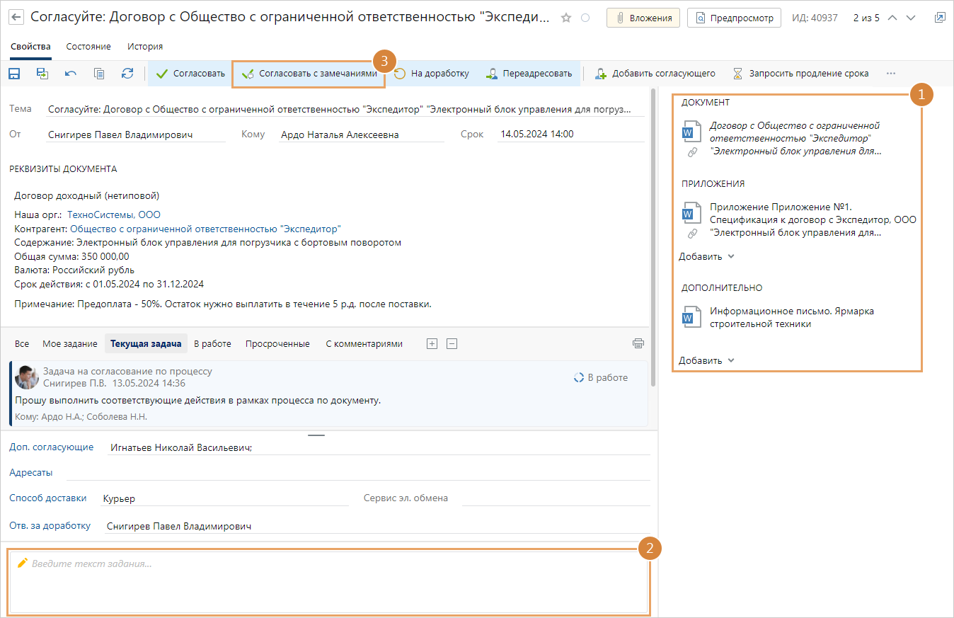Viewport: 954px width, 618px height.
Task: Click the refresh icon in toolbar
Action: [127, 73]
